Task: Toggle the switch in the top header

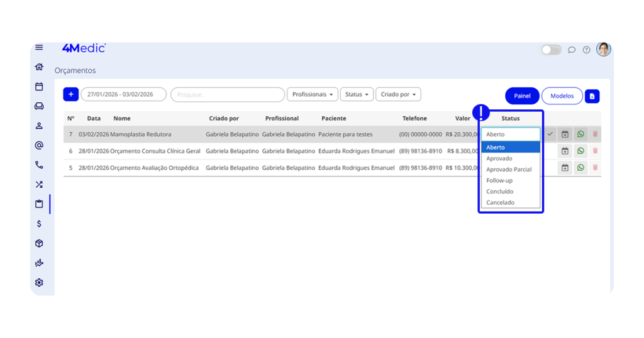Action: point(551,50)
